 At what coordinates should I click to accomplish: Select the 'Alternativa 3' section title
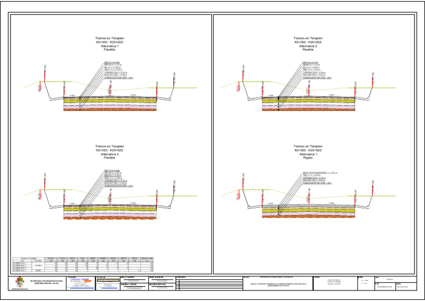(110, 154)
